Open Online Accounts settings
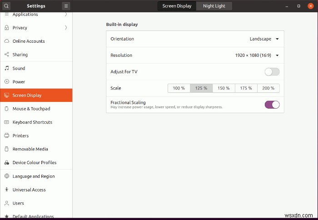The height and width of the screenshot is (220, 318). coord(36,41)
